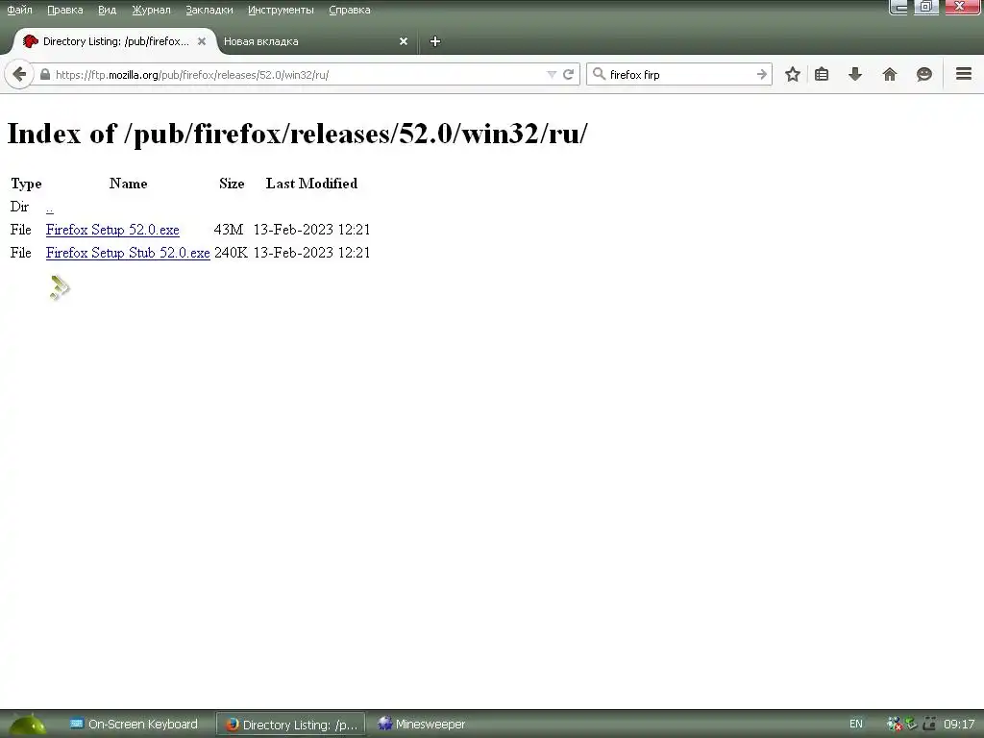Click the 'Last Modified' column header
Screen dimensions: 984x738
[312, 184]
